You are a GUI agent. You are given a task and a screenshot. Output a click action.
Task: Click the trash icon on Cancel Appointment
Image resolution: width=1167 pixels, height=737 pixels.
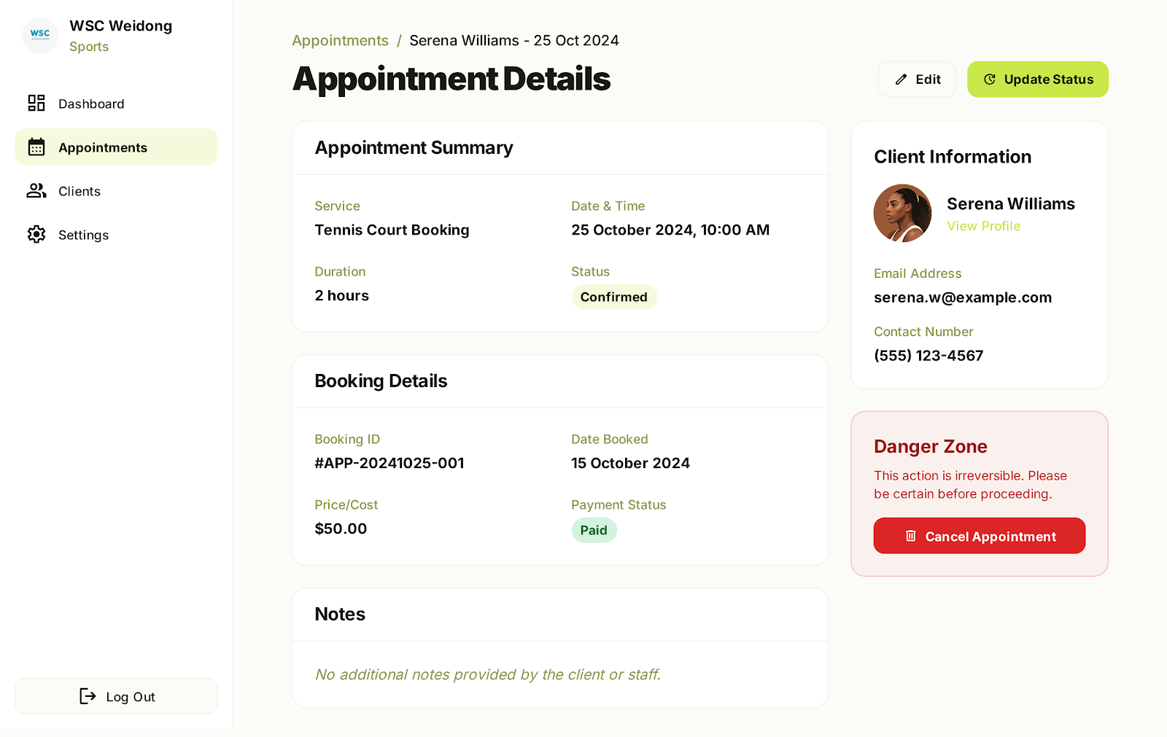tap(911, 536)
